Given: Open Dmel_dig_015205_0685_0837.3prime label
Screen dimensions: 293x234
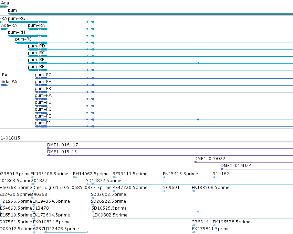Looking at the screenshot, I should click(x=72, y=188).
